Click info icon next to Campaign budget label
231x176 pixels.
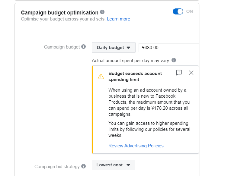84,47
